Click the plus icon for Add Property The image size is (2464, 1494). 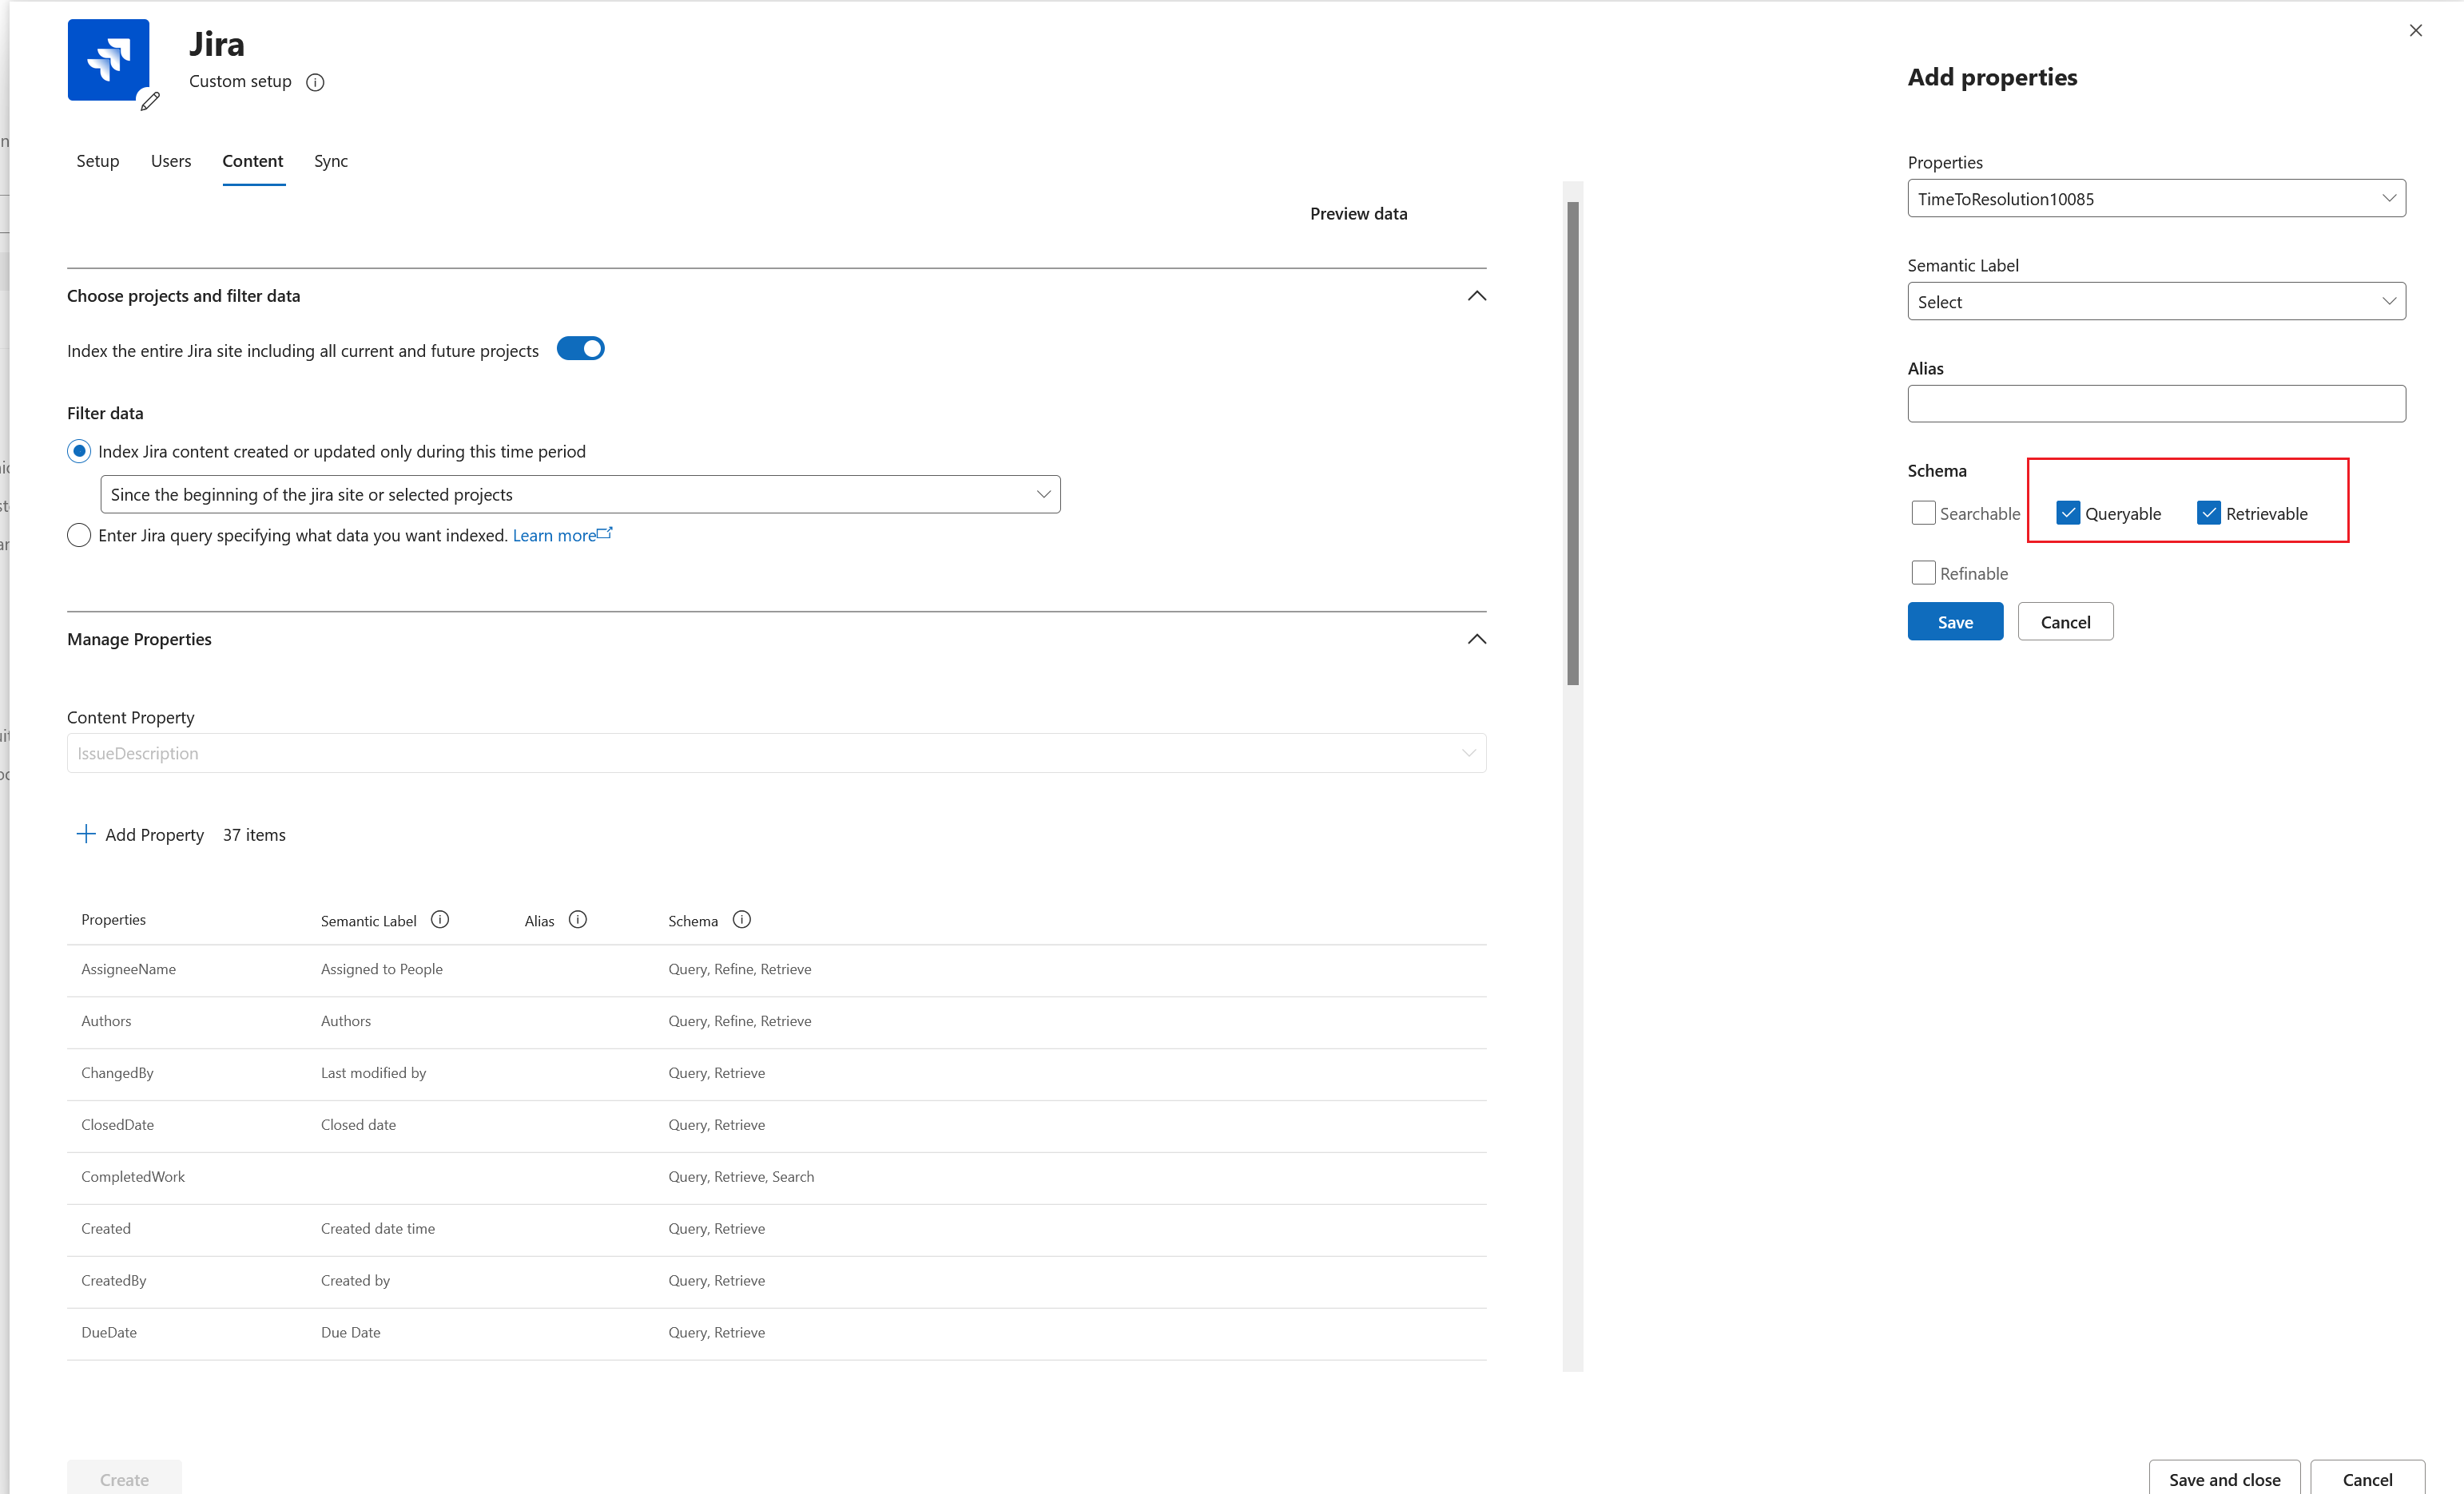[86, 834]
